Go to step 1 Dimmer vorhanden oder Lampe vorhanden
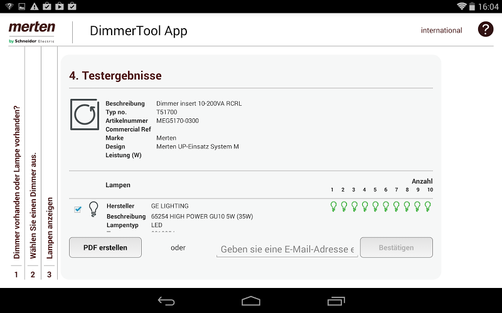Image resolution: width=502 pixels, height=313 pixels. click(x=16, y=182)
